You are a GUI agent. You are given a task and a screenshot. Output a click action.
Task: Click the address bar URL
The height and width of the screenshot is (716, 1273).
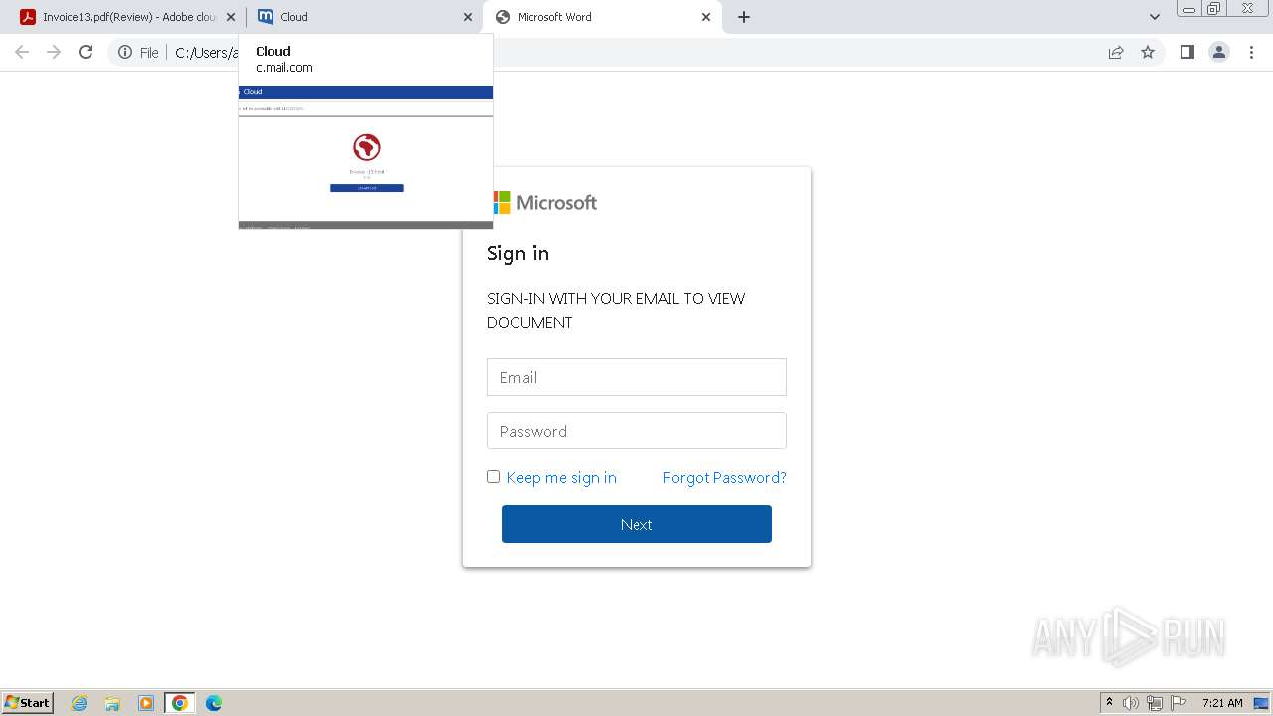pos(205,52)
